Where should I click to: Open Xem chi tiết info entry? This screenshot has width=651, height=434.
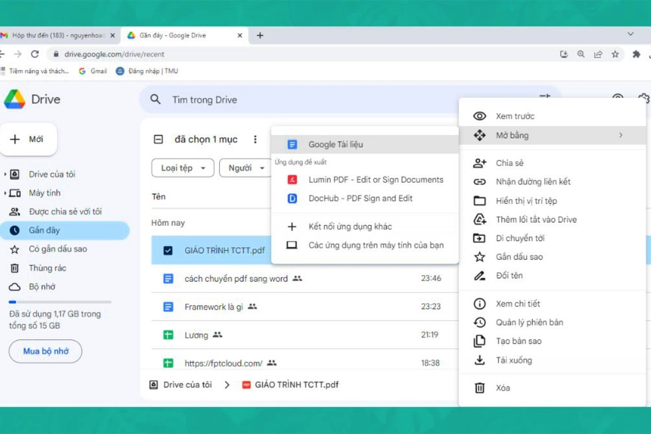click(552, 304)
